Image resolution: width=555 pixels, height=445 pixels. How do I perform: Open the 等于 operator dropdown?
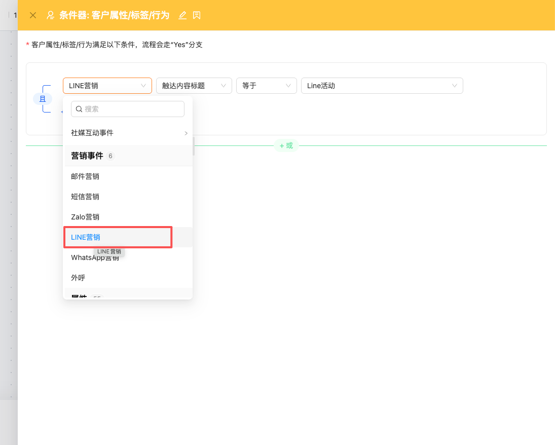266,86
